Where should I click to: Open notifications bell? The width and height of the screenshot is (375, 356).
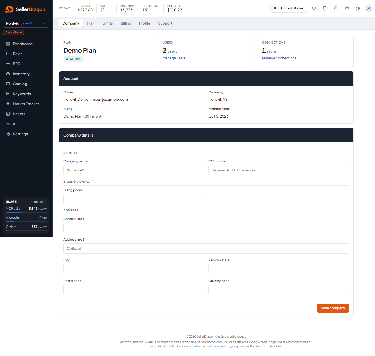point(336,8)
